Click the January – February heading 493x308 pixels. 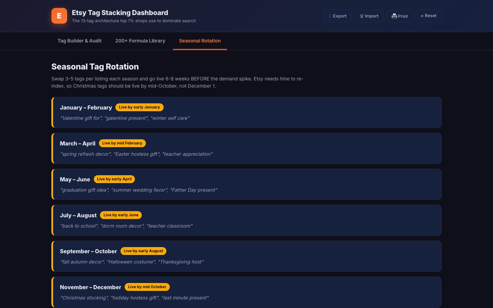pyautogui.click(x=86, y=107)
